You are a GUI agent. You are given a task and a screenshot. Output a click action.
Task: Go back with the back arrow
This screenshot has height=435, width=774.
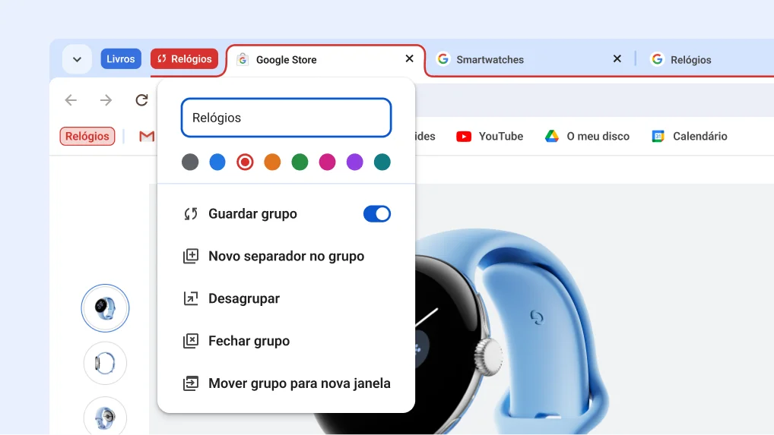point(71,100)
